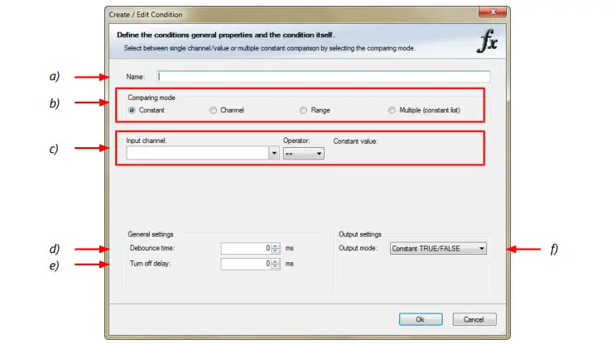
Task: Click the Output settings group label
Action: coord(360,234)
